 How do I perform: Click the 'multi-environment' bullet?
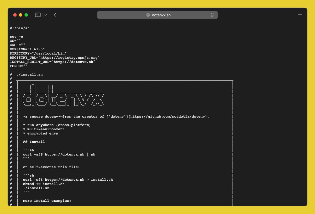pos(44,129)
